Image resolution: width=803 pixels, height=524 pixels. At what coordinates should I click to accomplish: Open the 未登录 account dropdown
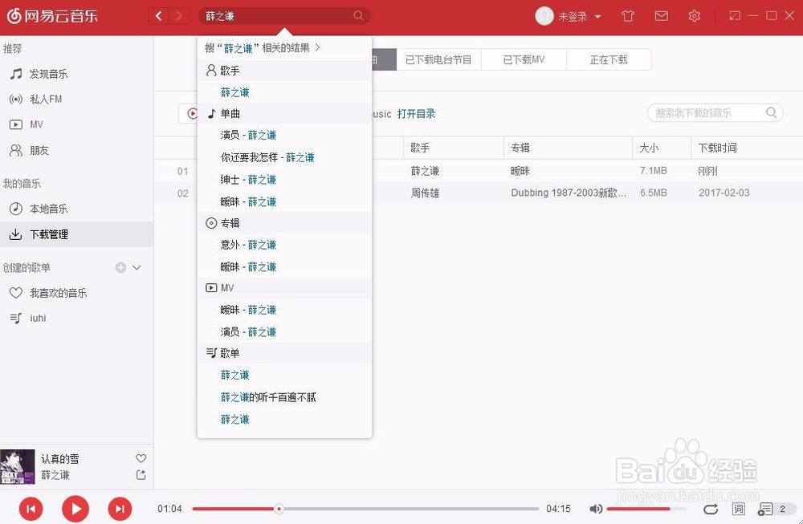579,16
